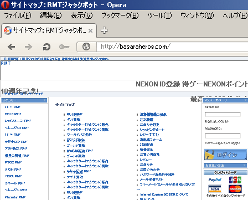Open the メール受信テスト link

tap(152, 180)
